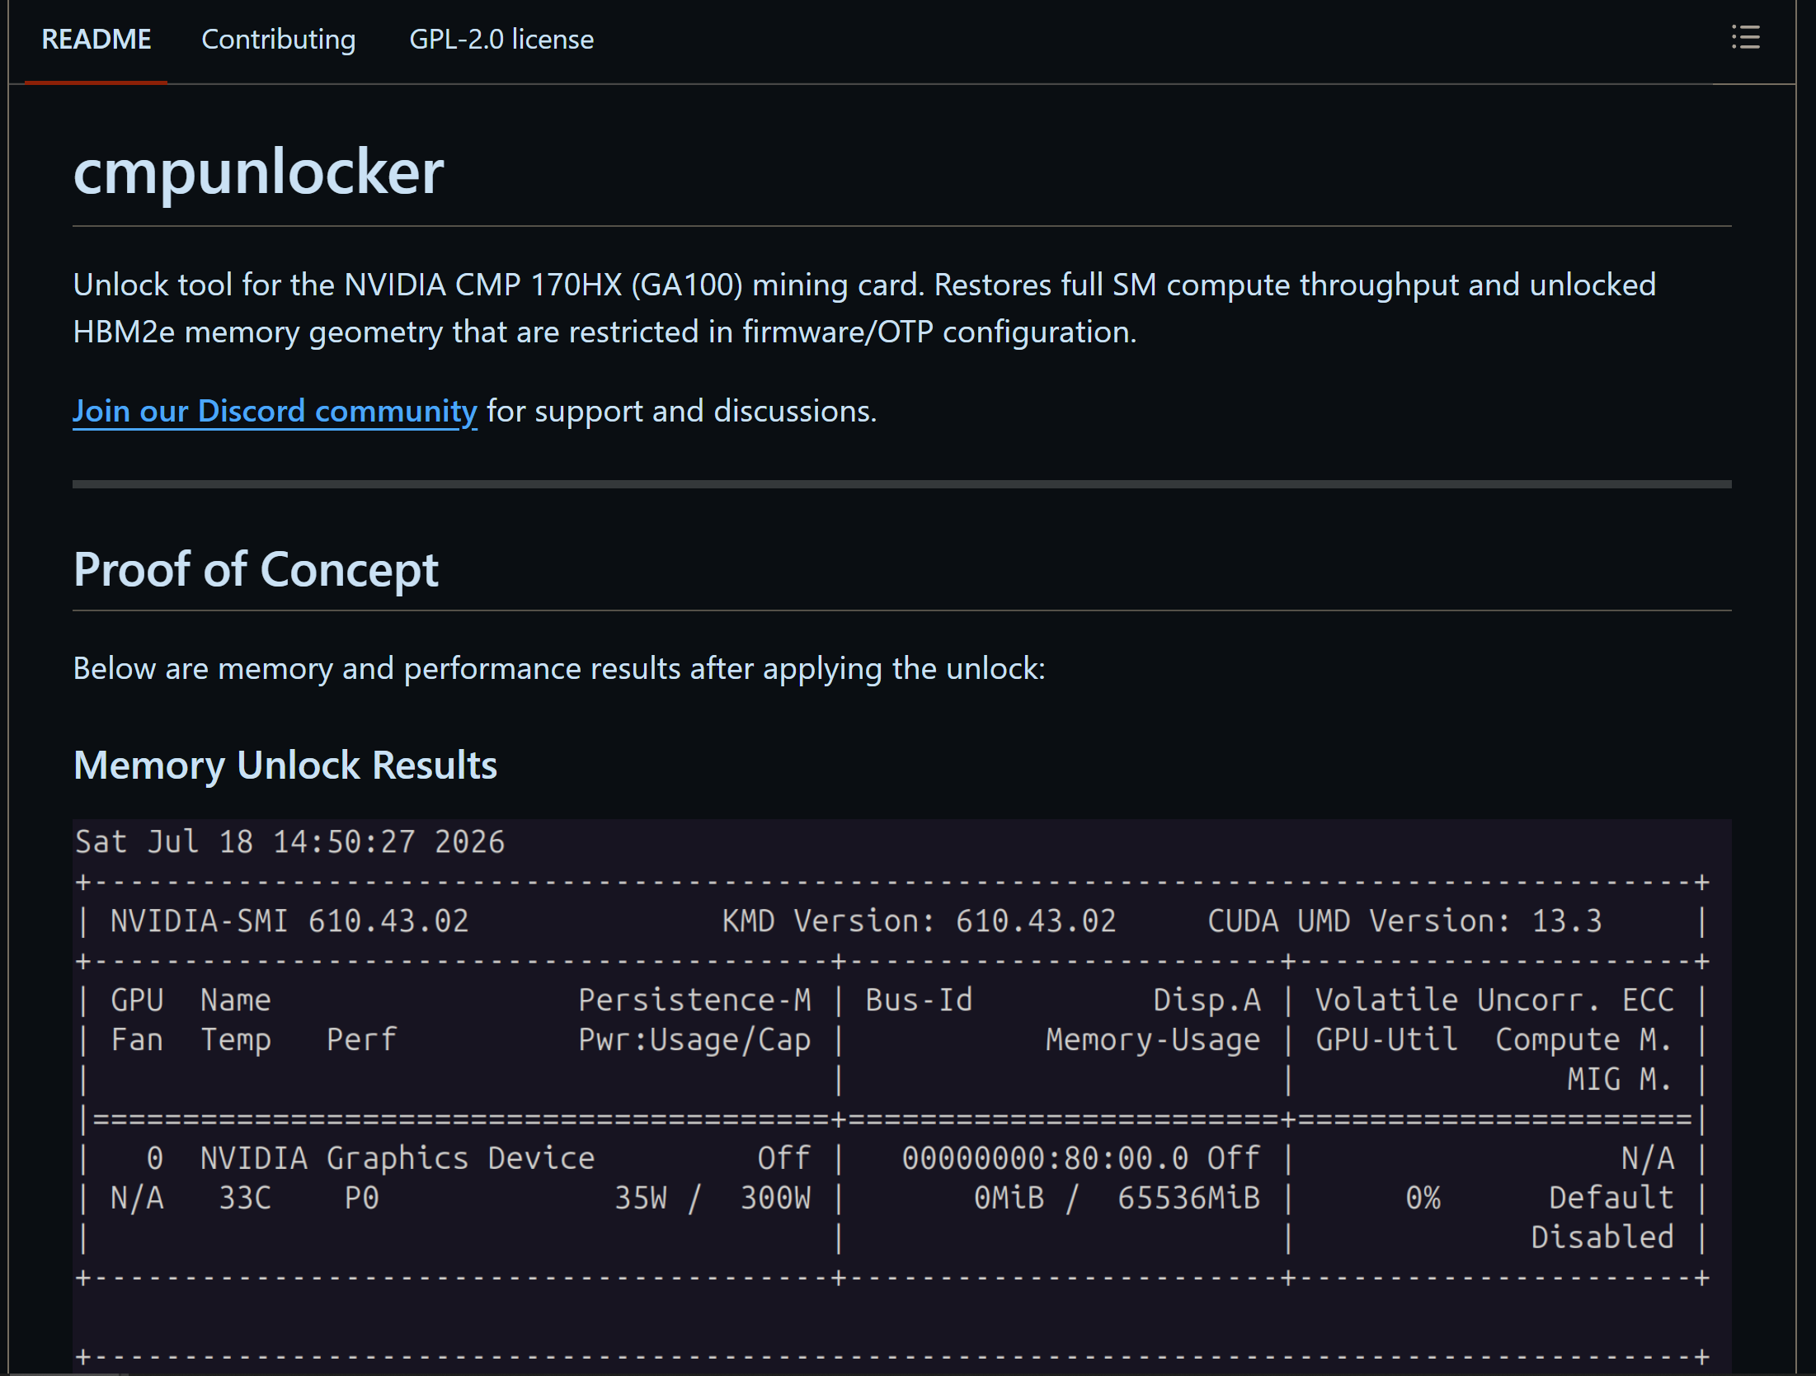This screenshot has width=1816, height=1376.
Task: Click the 'Memory-Usage' header text
Action: point(1153,1039)
